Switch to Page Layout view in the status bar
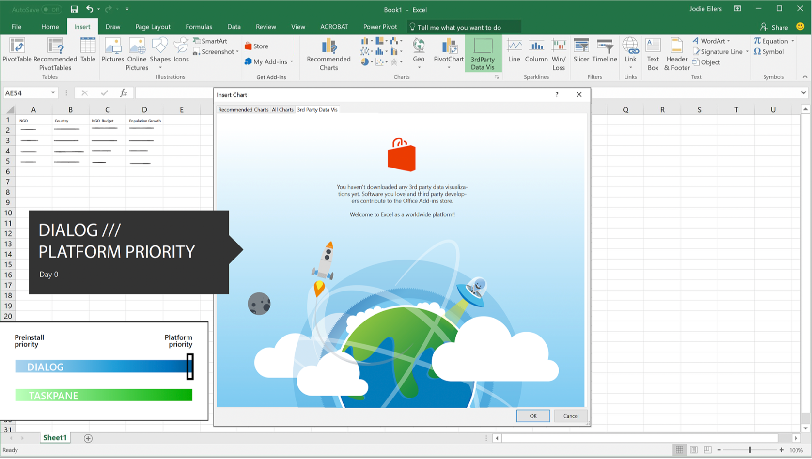Viewport: 812px width, 459px height. (x=694, y=450)
